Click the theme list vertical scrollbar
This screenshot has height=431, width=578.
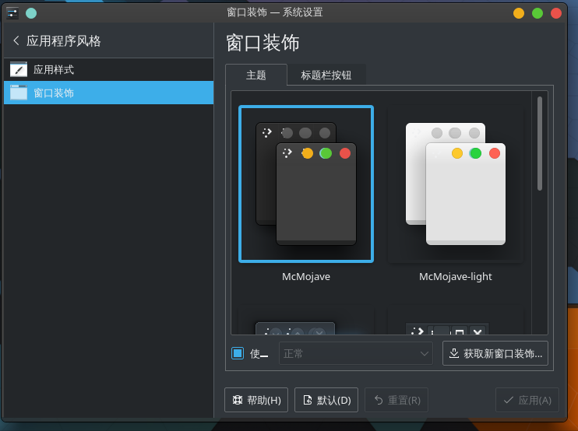click(x=540, y=144)
